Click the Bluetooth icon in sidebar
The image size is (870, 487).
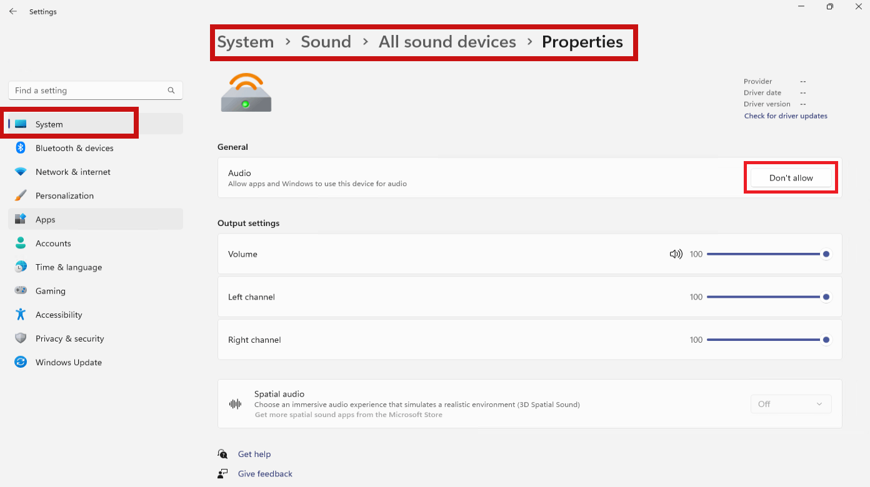(x=21, y=148)
